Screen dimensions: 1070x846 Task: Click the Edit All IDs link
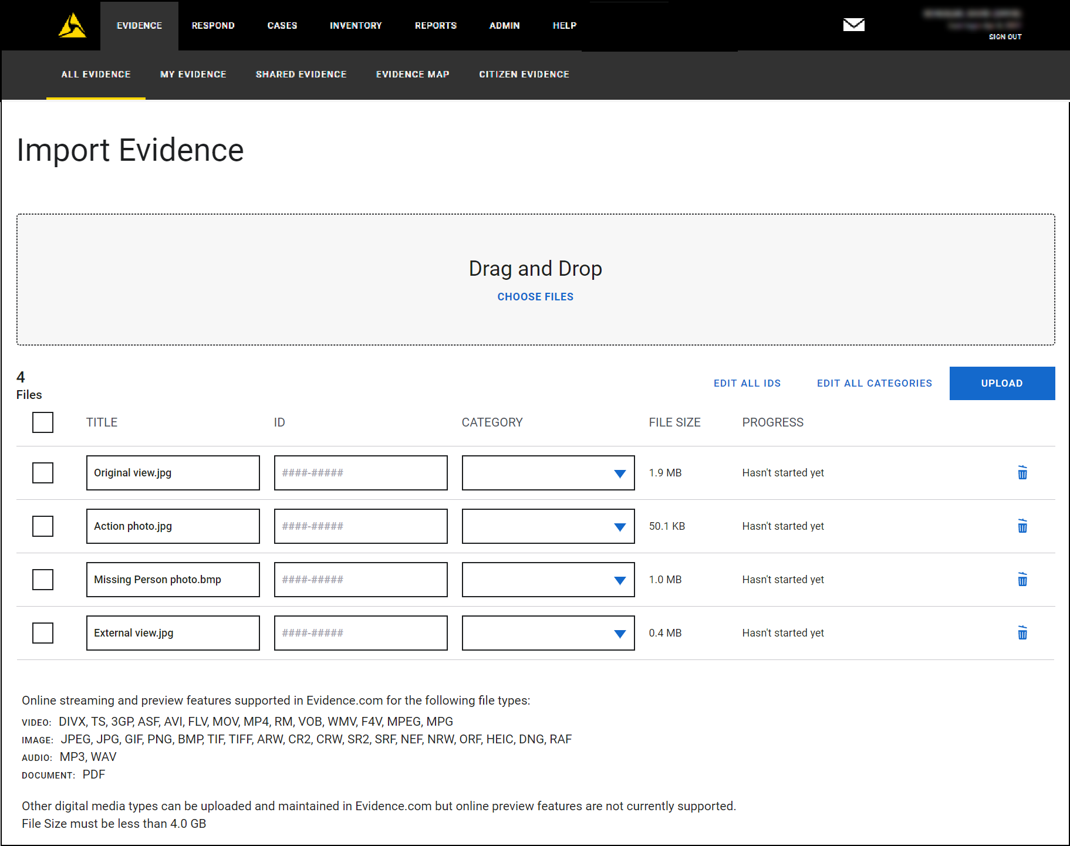tap(747, 383)
